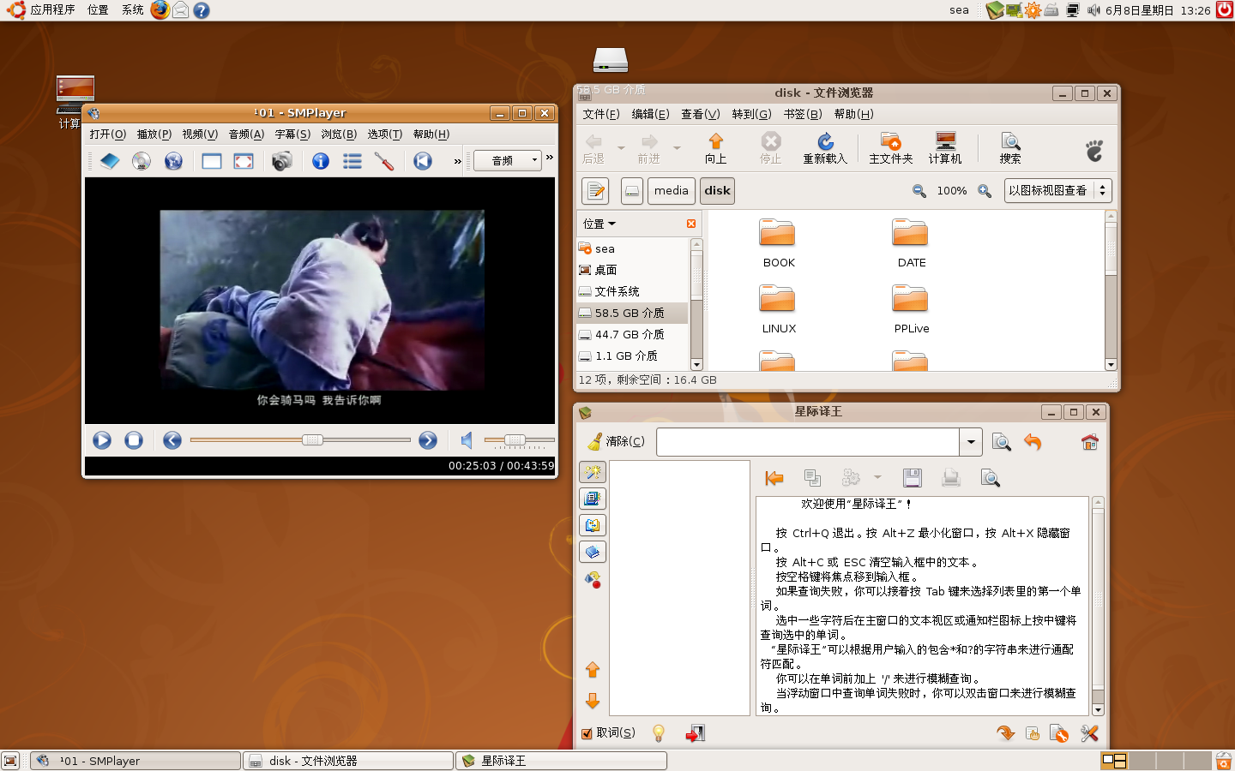Stop playback in SMPlayer
The image size is (1235, 771).
click(134, 440)
